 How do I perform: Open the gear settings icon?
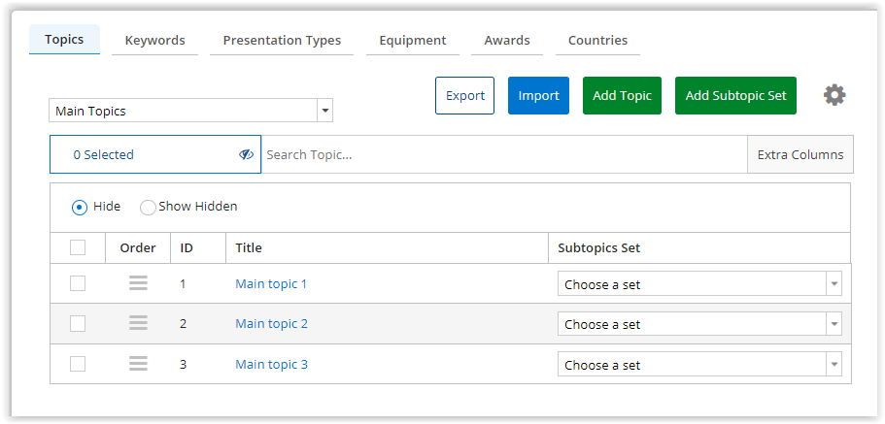(834, 95)
